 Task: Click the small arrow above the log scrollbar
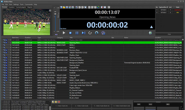click(50, 101)
